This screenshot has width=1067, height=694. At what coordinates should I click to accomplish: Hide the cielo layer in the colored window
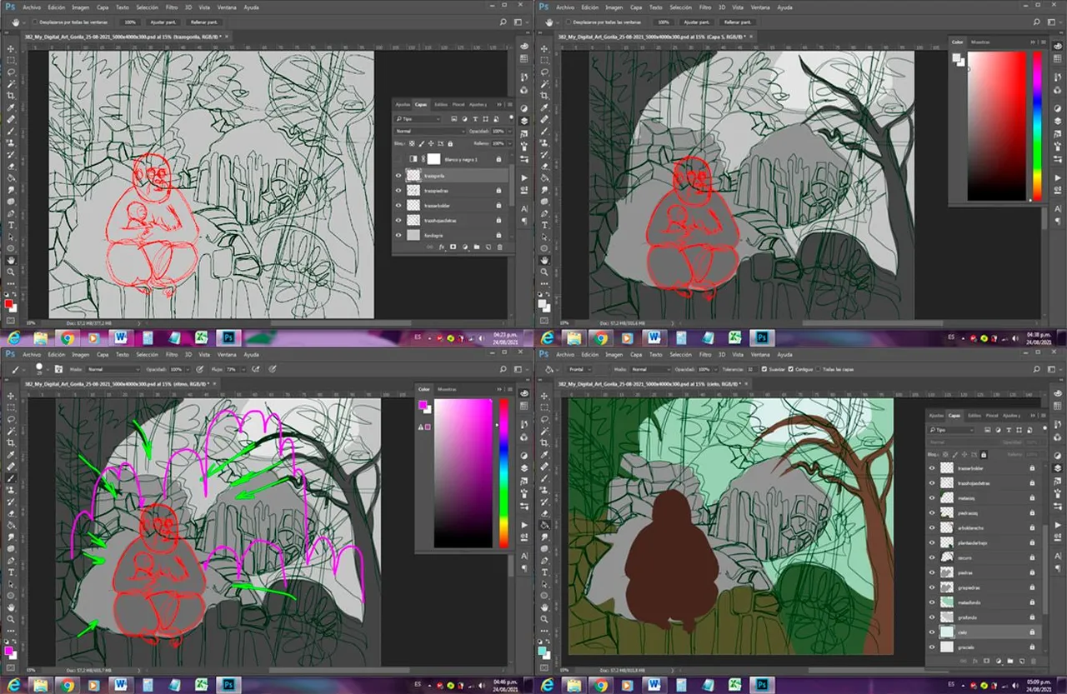(x=932, y=632)
